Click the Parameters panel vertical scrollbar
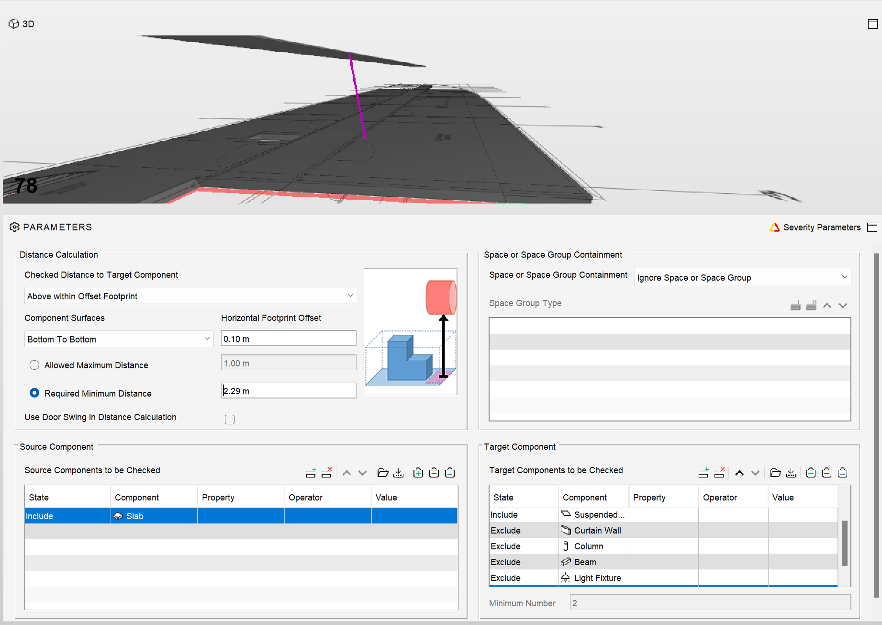Viewport: 882px width, 625px height. [x=876, y=425]
